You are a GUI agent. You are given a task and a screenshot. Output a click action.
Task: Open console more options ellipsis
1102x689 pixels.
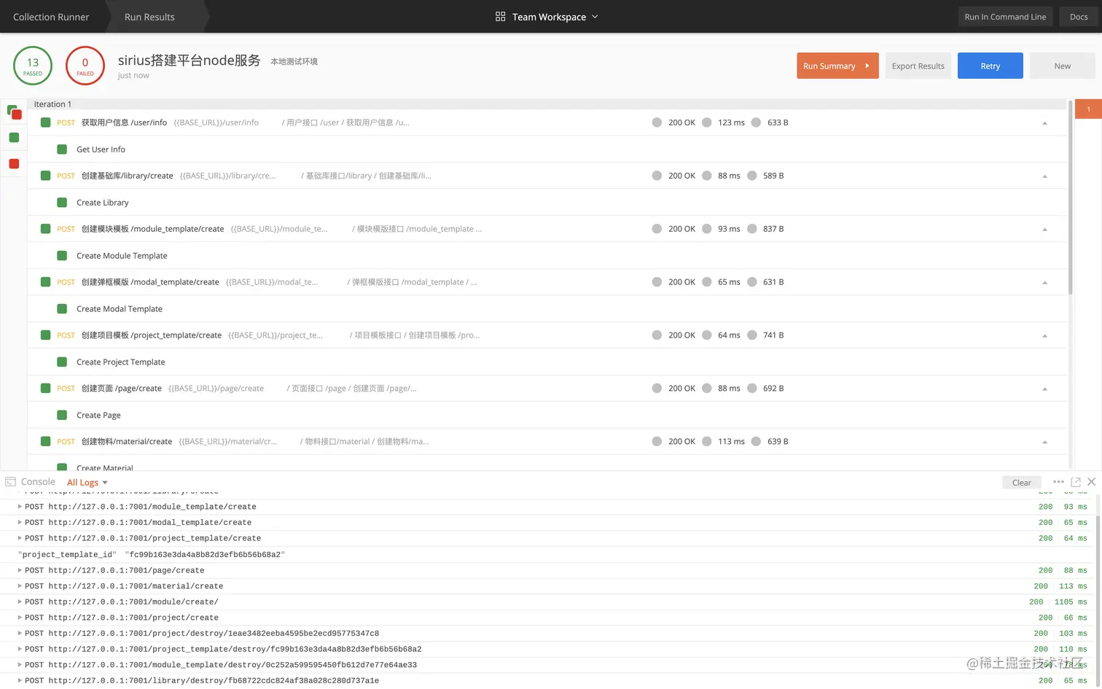pos(1058,482)
